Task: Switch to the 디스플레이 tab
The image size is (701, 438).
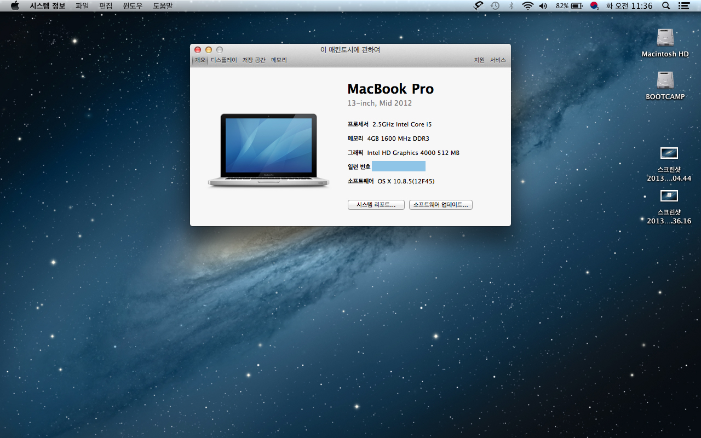Action: [x=224, y=60]
